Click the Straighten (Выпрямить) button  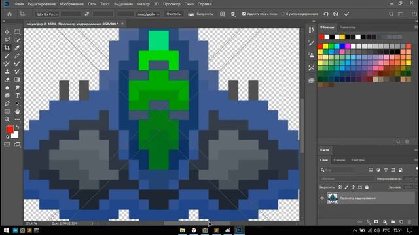click(201, 14)
